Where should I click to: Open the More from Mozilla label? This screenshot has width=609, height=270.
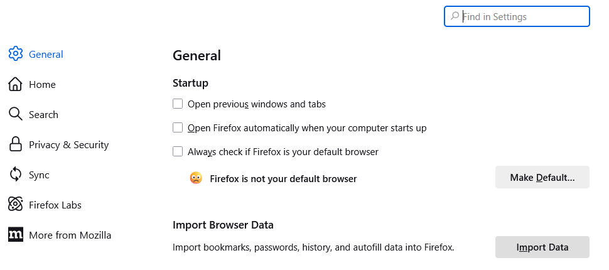70,235
